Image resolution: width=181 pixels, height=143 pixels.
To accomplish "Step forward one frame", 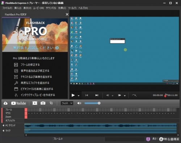I will 119,95.
